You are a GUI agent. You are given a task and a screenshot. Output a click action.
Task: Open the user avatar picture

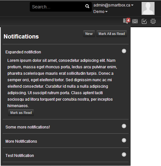coord(148,8)
